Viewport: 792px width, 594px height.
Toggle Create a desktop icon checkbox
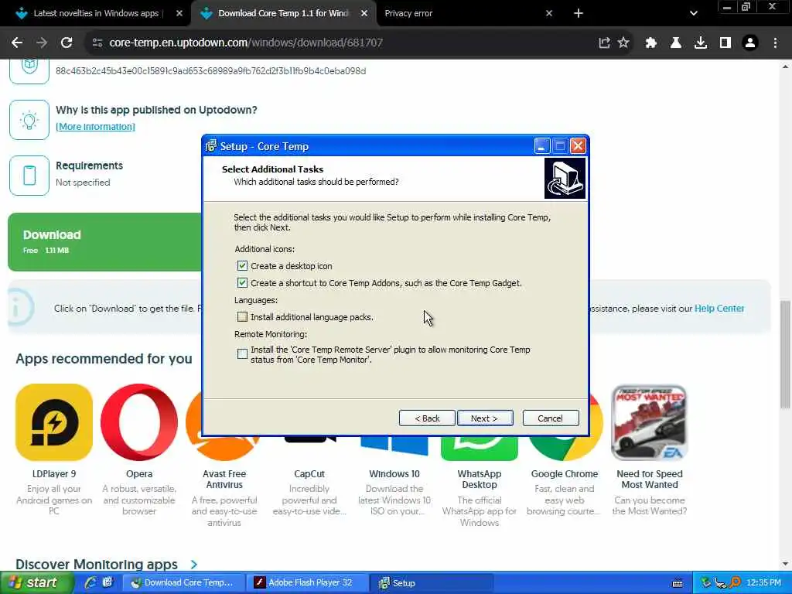tap(242, 266)
